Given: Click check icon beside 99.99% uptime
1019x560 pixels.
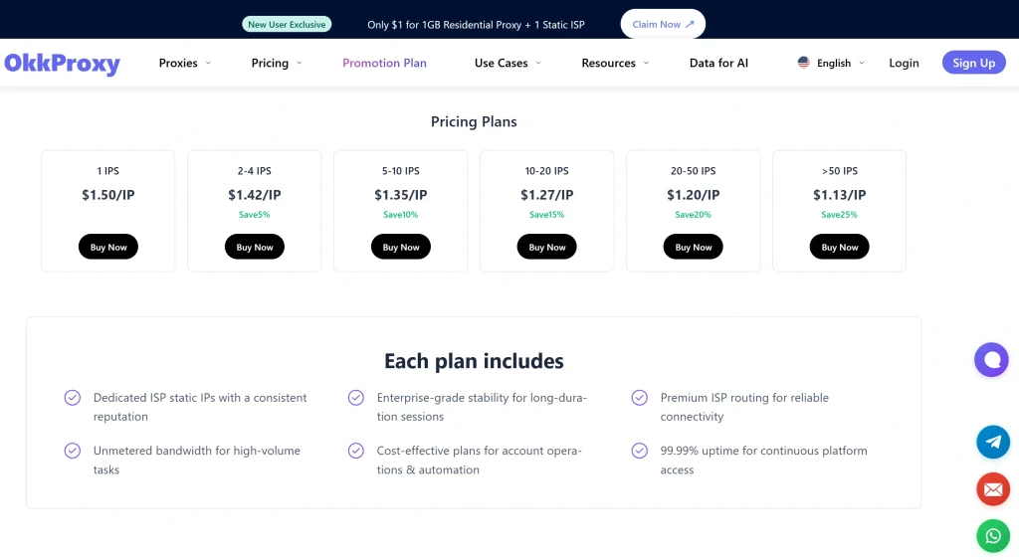Looking at the screenshot, I should coord(640,451).
